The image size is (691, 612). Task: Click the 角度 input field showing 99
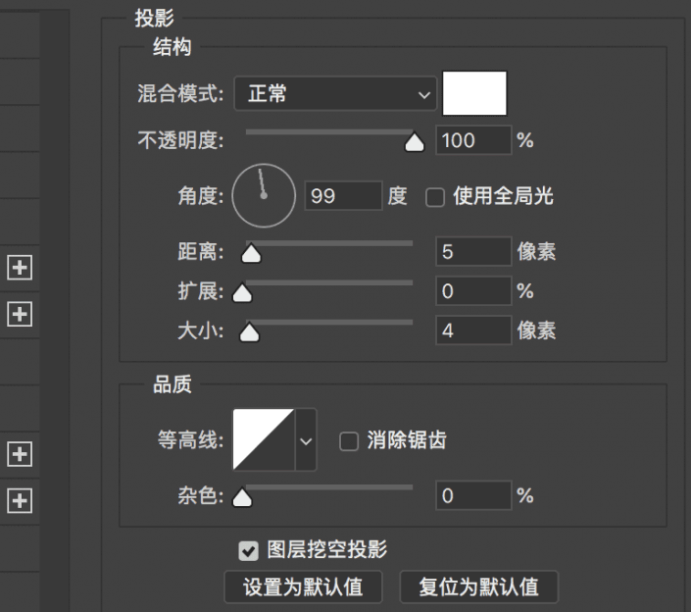(x=343, y=195)
